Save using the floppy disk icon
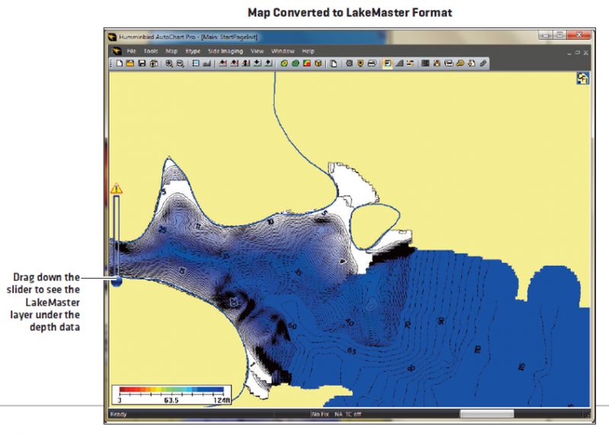 142,63
